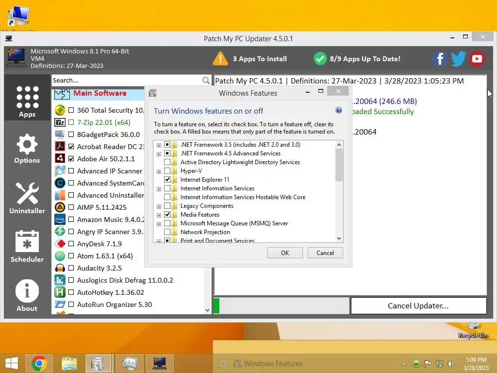
Task: Expand the Legacy Components node
Action: (159, 206)
